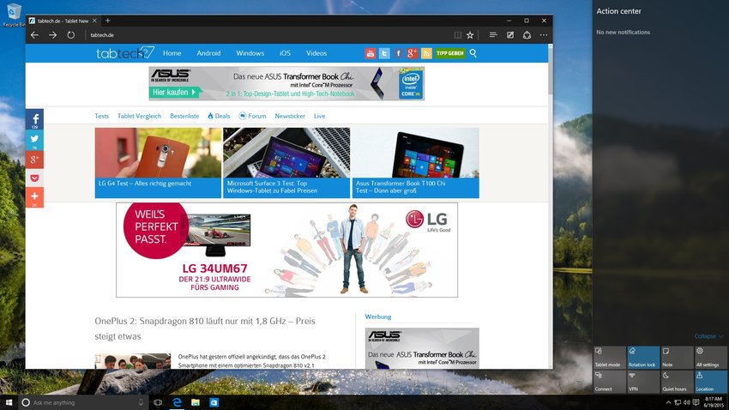Toggle the VPN quick action
The width and height of the screenshot is (729, 410).
pyautogui.click(x=643, y=382)
